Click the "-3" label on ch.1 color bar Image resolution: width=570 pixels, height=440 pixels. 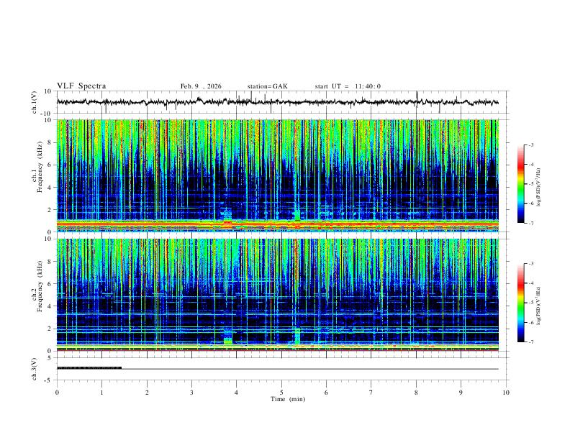tap(530, 145)
